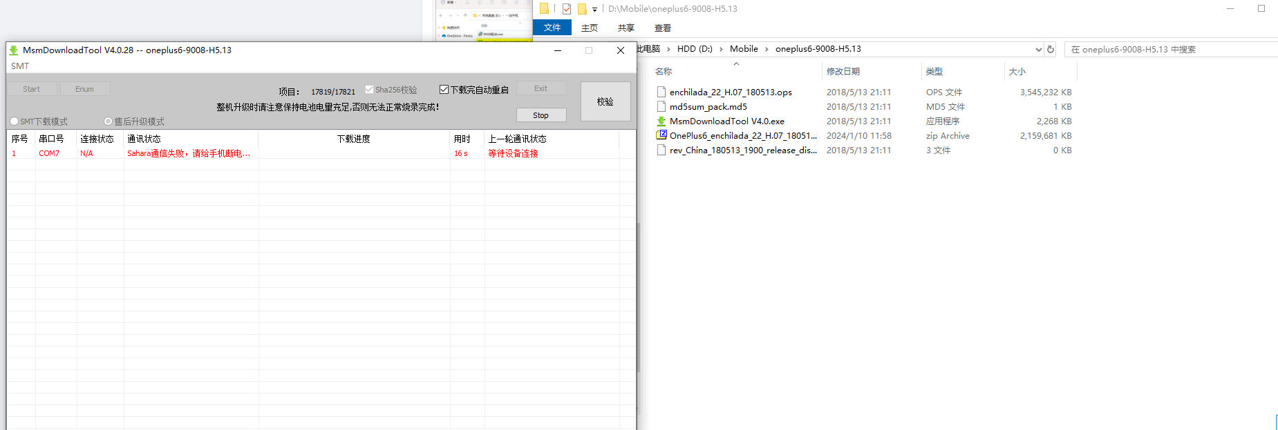Open the 文件 ribbon tab
The image size is (1278, 430).
(x=552, y=28)
